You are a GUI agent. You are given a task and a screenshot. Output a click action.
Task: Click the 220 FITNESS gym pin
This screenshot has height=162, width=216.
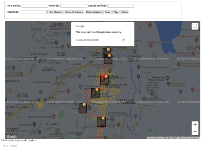click(x=34, y=124)
